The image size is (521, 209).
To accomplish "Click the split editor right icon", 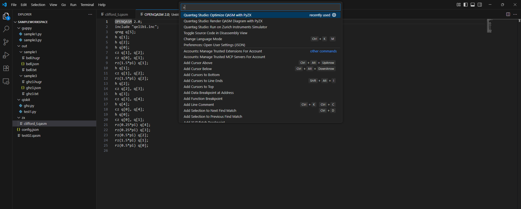I will point(508,14).
